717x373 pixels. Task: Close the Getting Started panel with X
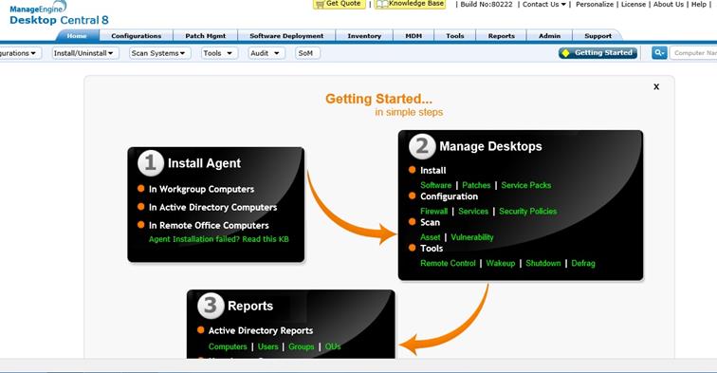click(656, 86)
